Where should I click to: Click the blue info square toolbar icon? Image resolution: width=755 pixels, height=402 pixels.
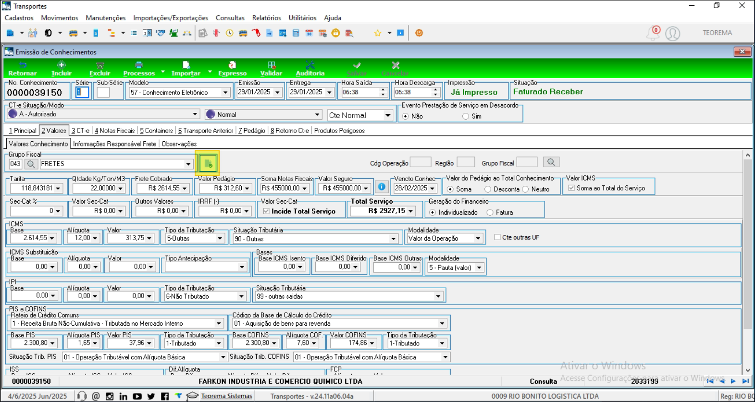(x=400, y=33)
